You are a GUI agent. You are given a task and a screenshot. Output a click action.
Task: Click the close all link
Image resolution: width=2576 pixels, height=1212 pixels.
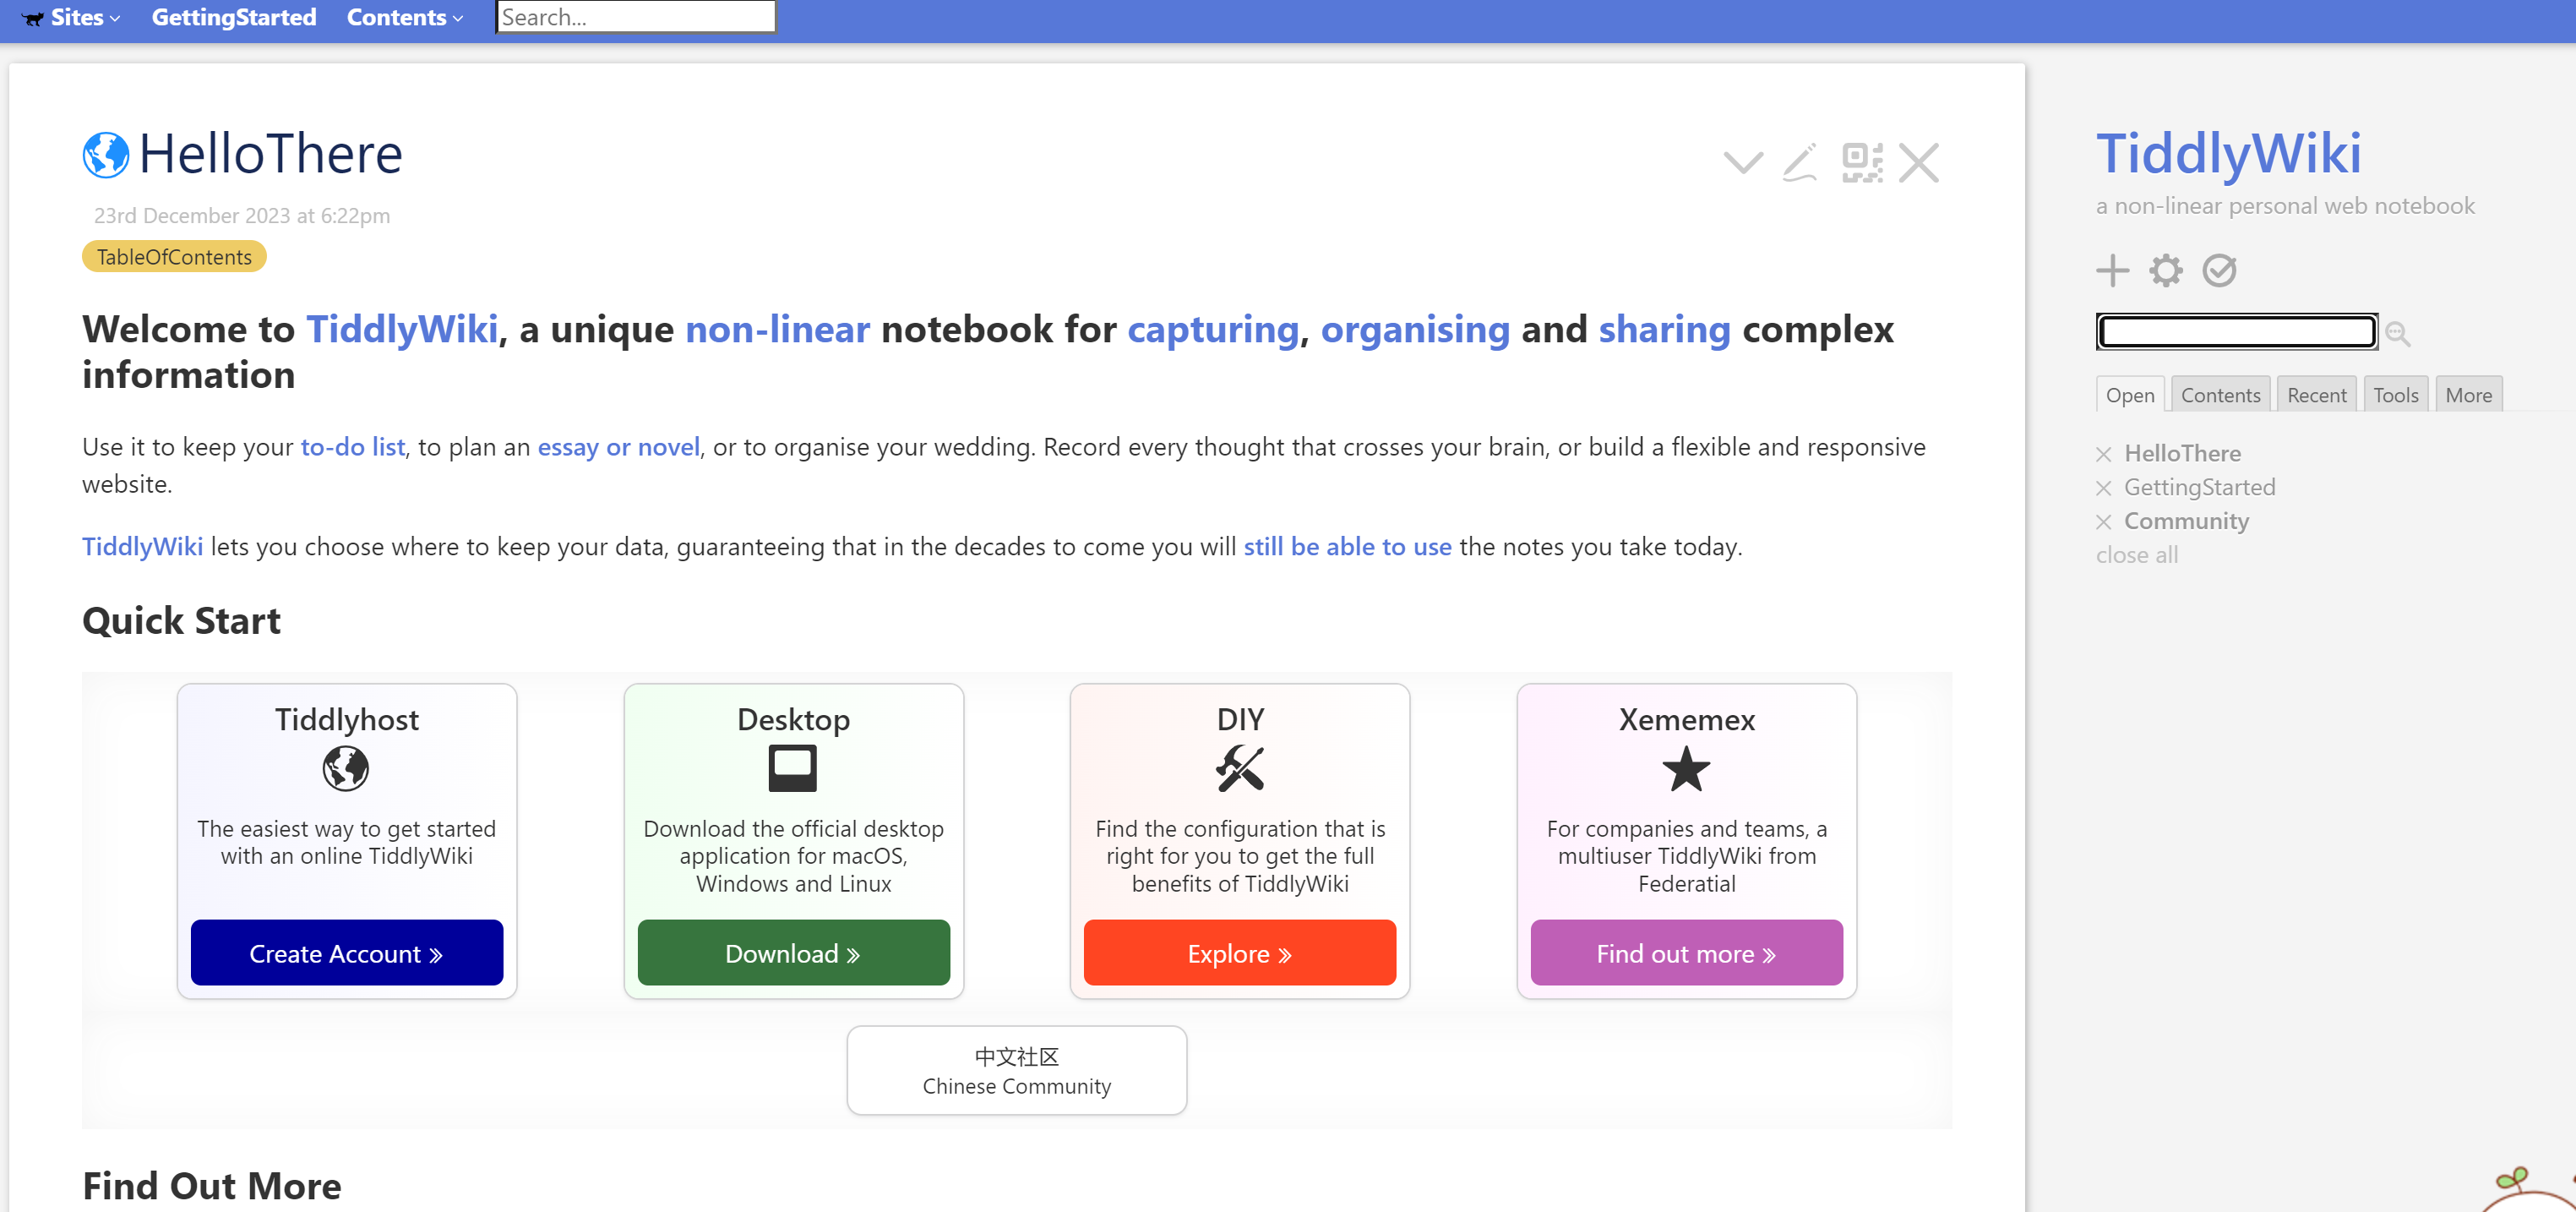click(2136, 556)
